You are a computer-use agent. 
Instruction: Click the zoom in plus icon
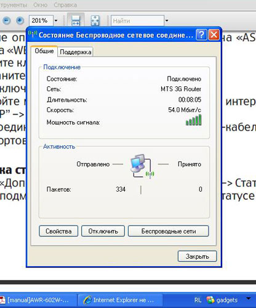tap(20, 20)
